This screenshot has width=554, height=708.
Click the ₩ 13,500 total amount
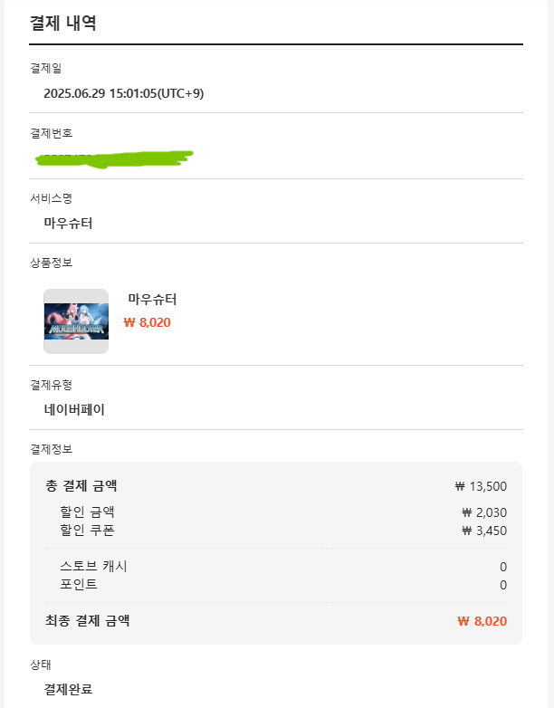(481, 486)
